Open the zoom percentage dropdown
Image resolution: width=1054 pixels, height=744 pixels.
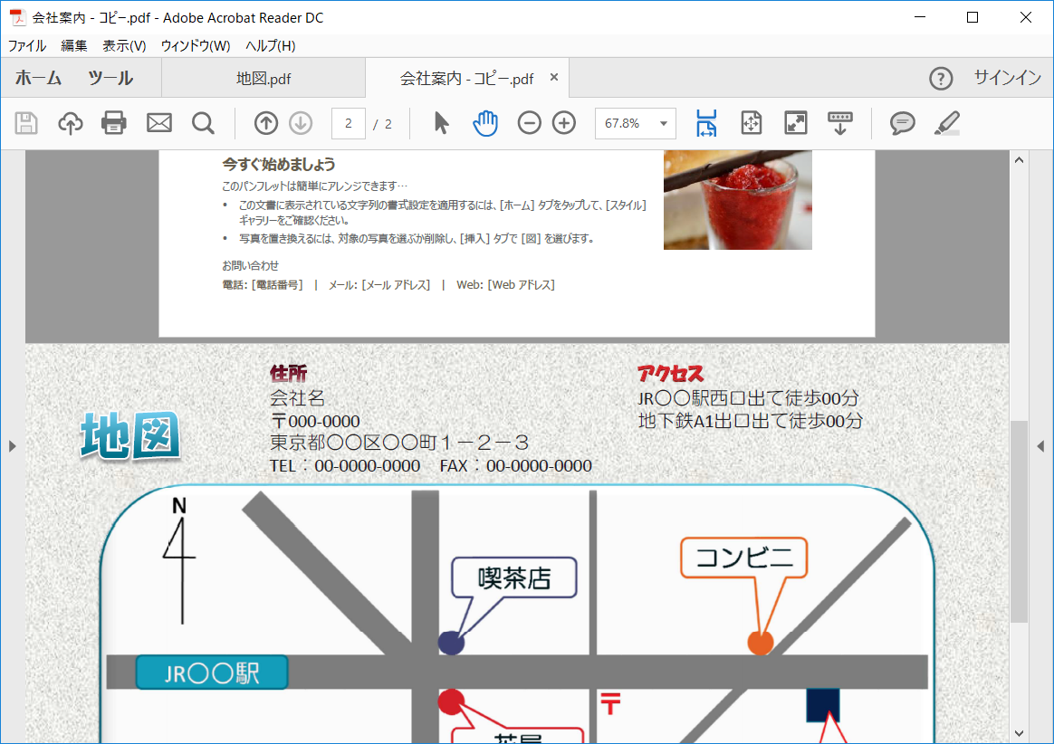(x=662, y=122)
